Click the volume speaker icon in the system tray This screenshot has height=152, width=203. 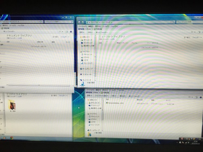tap(188, 143)
